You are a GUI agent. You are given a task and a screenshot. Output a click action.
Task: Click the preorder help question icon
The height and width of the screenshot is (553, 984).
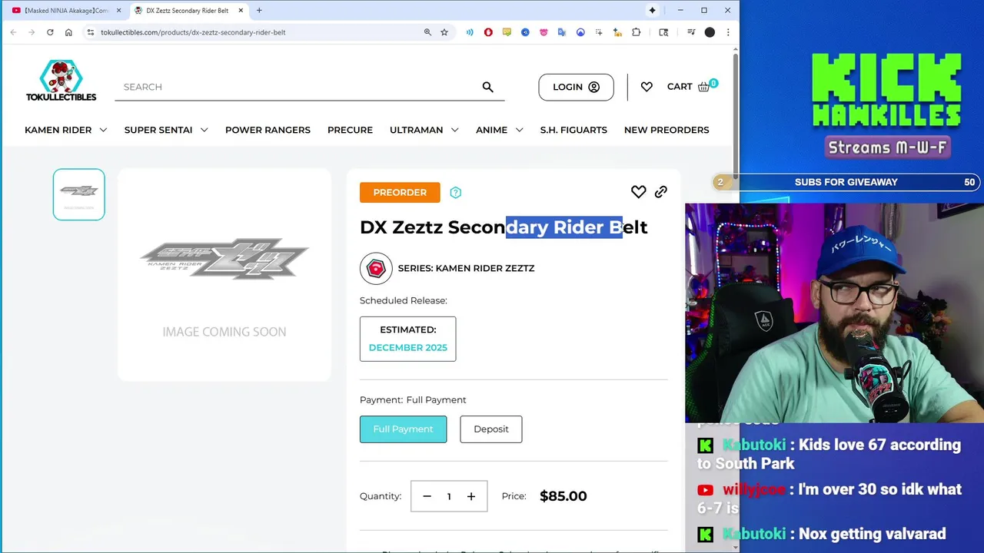(x=455, y=193)
